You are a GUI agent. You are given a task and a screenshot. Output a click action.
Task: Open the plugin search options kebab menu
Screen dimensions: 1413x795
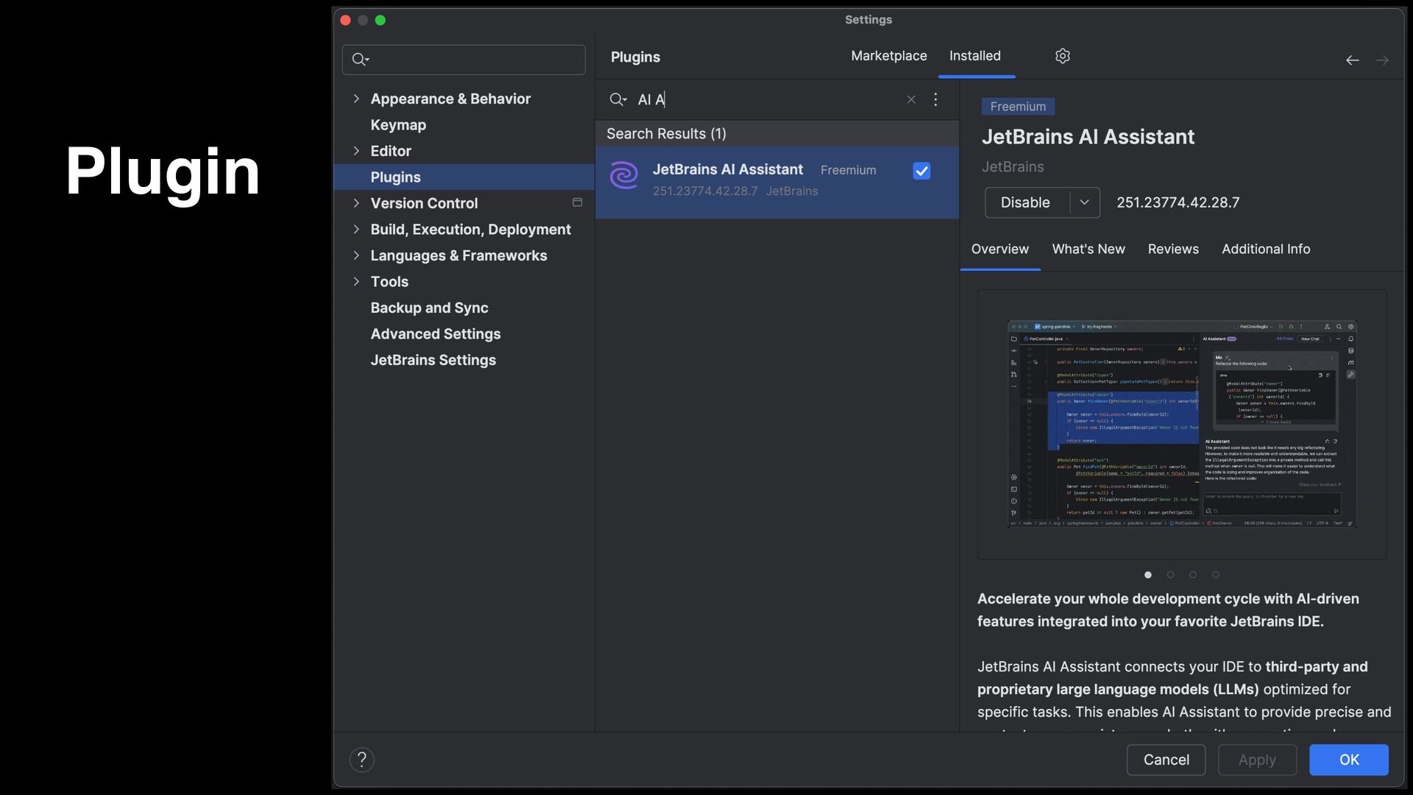pyautogui.click(x=935, y=99)
